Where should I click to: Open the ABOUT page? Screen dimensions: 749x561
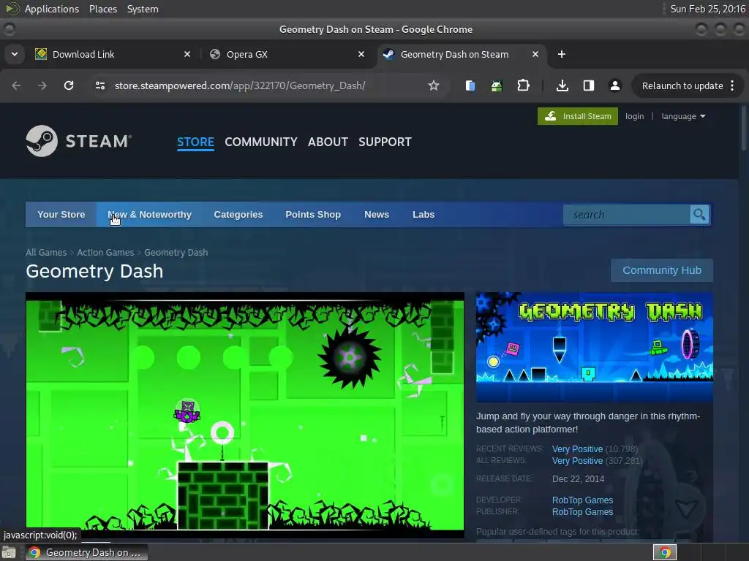[x=328, y=142]
